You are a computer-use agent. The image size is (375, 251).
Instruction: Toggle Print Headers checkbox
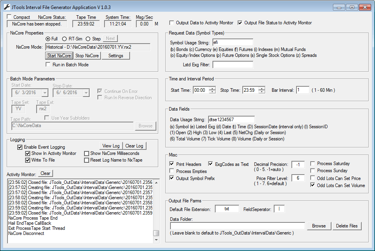[x=172, y=164]
